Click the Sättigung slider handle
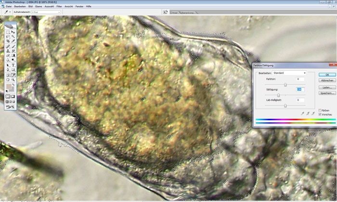Viewport: 337px width, 202px height. (x=278, y=95)
